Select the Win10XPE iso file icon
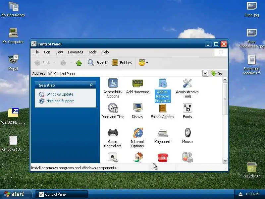This screenshot has height=199, width=265. coord(13,116)
